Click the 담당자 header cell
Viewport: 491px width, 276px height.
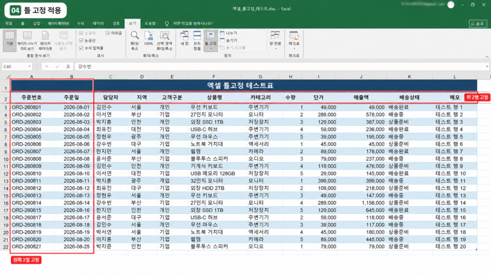(111, 97)
